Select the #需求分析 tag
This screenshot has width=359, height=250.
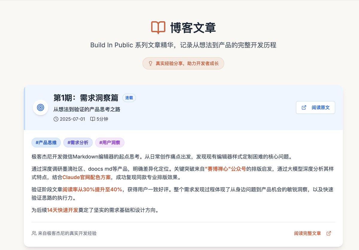78,143
